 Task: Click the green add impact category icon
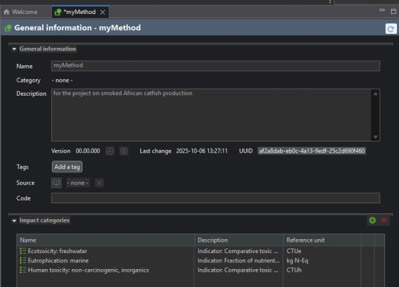(372, 220)
